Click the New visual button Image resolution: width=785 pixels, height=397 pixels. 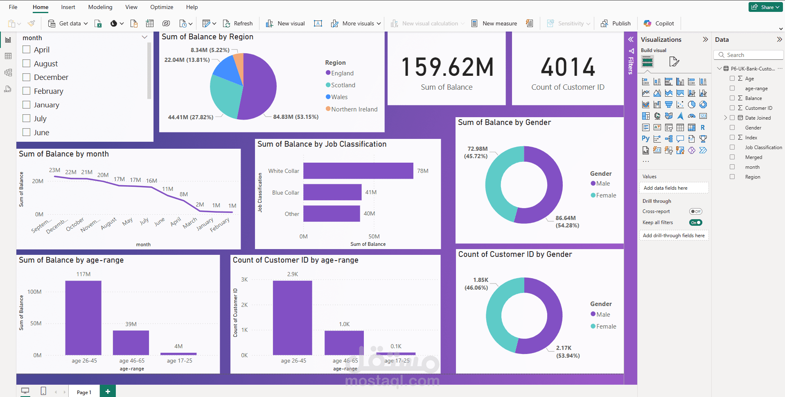tap(285, 23)
